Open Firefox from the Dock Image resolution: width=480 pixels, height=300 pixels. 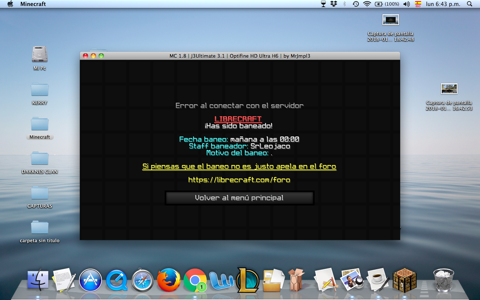pyautogui.click(x=169, y=280)
